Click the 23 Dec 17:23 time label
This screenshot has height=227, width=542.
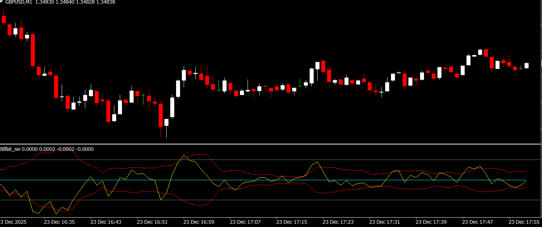click(338, 222)
